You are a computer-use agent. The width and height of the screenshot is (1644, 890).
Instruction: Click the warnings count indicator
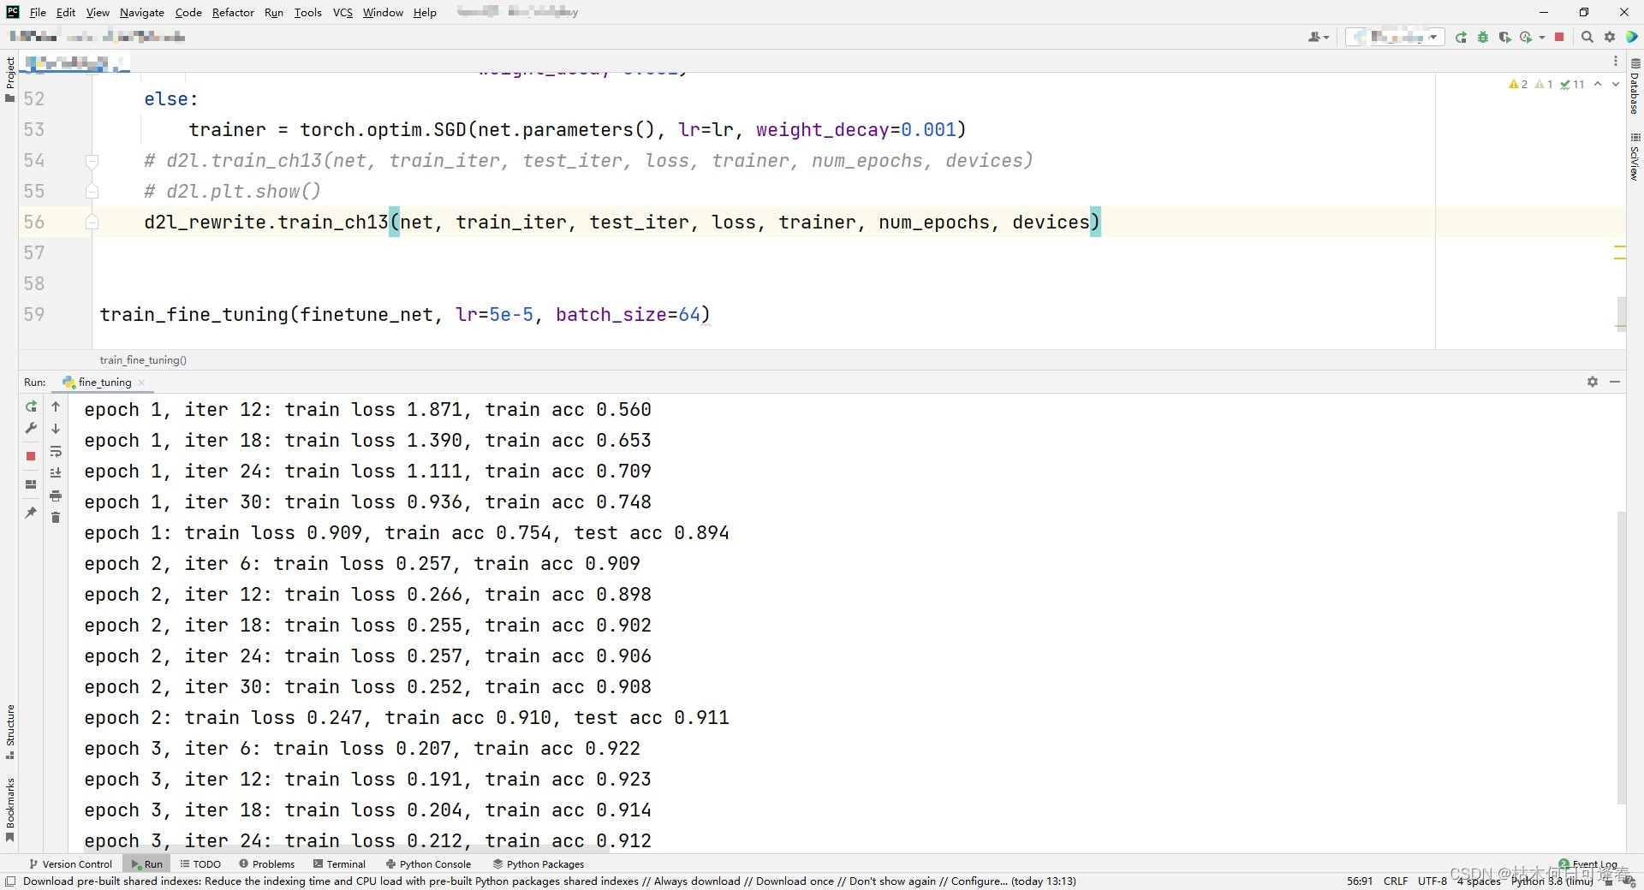coord(1518,84)
